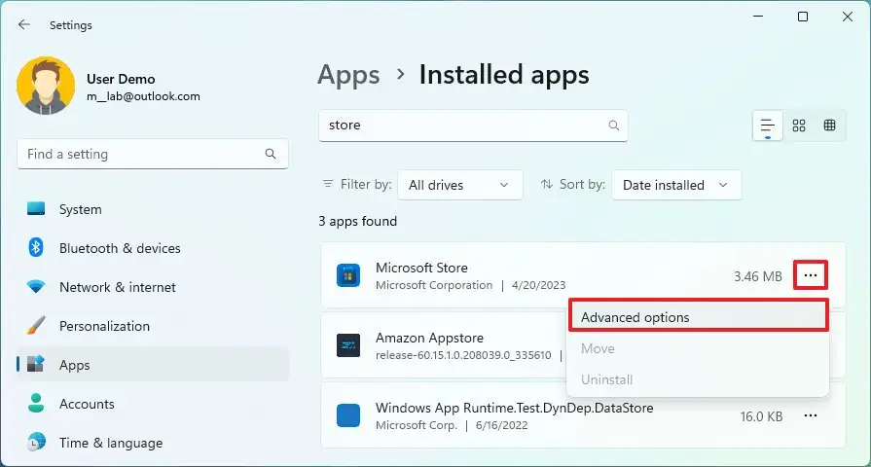Open three-dots menu for Windows App Runtime DataStore
Screen dimensions: 871x467
tap(811, 415)
